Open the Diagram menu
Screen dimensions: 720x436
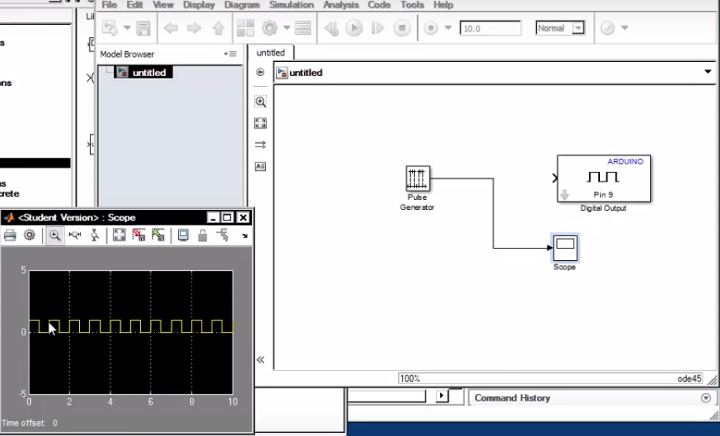coord(241,5)
